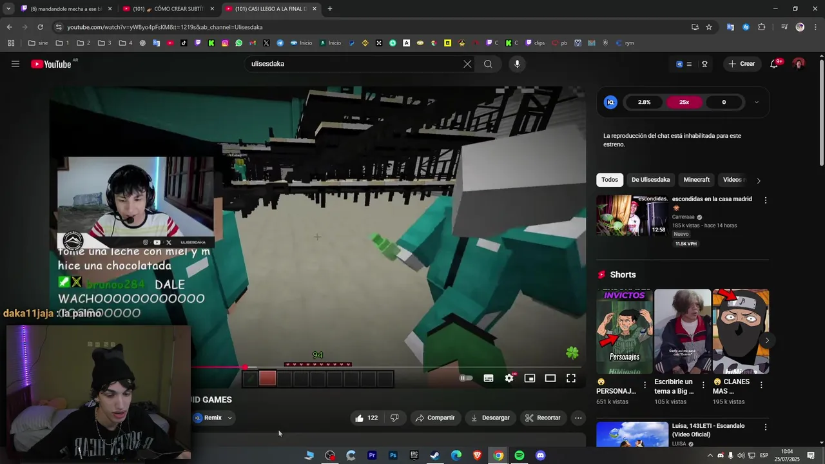Like the video with 122 likes
This screenshot has width=825, height=464.
point(366,418)
